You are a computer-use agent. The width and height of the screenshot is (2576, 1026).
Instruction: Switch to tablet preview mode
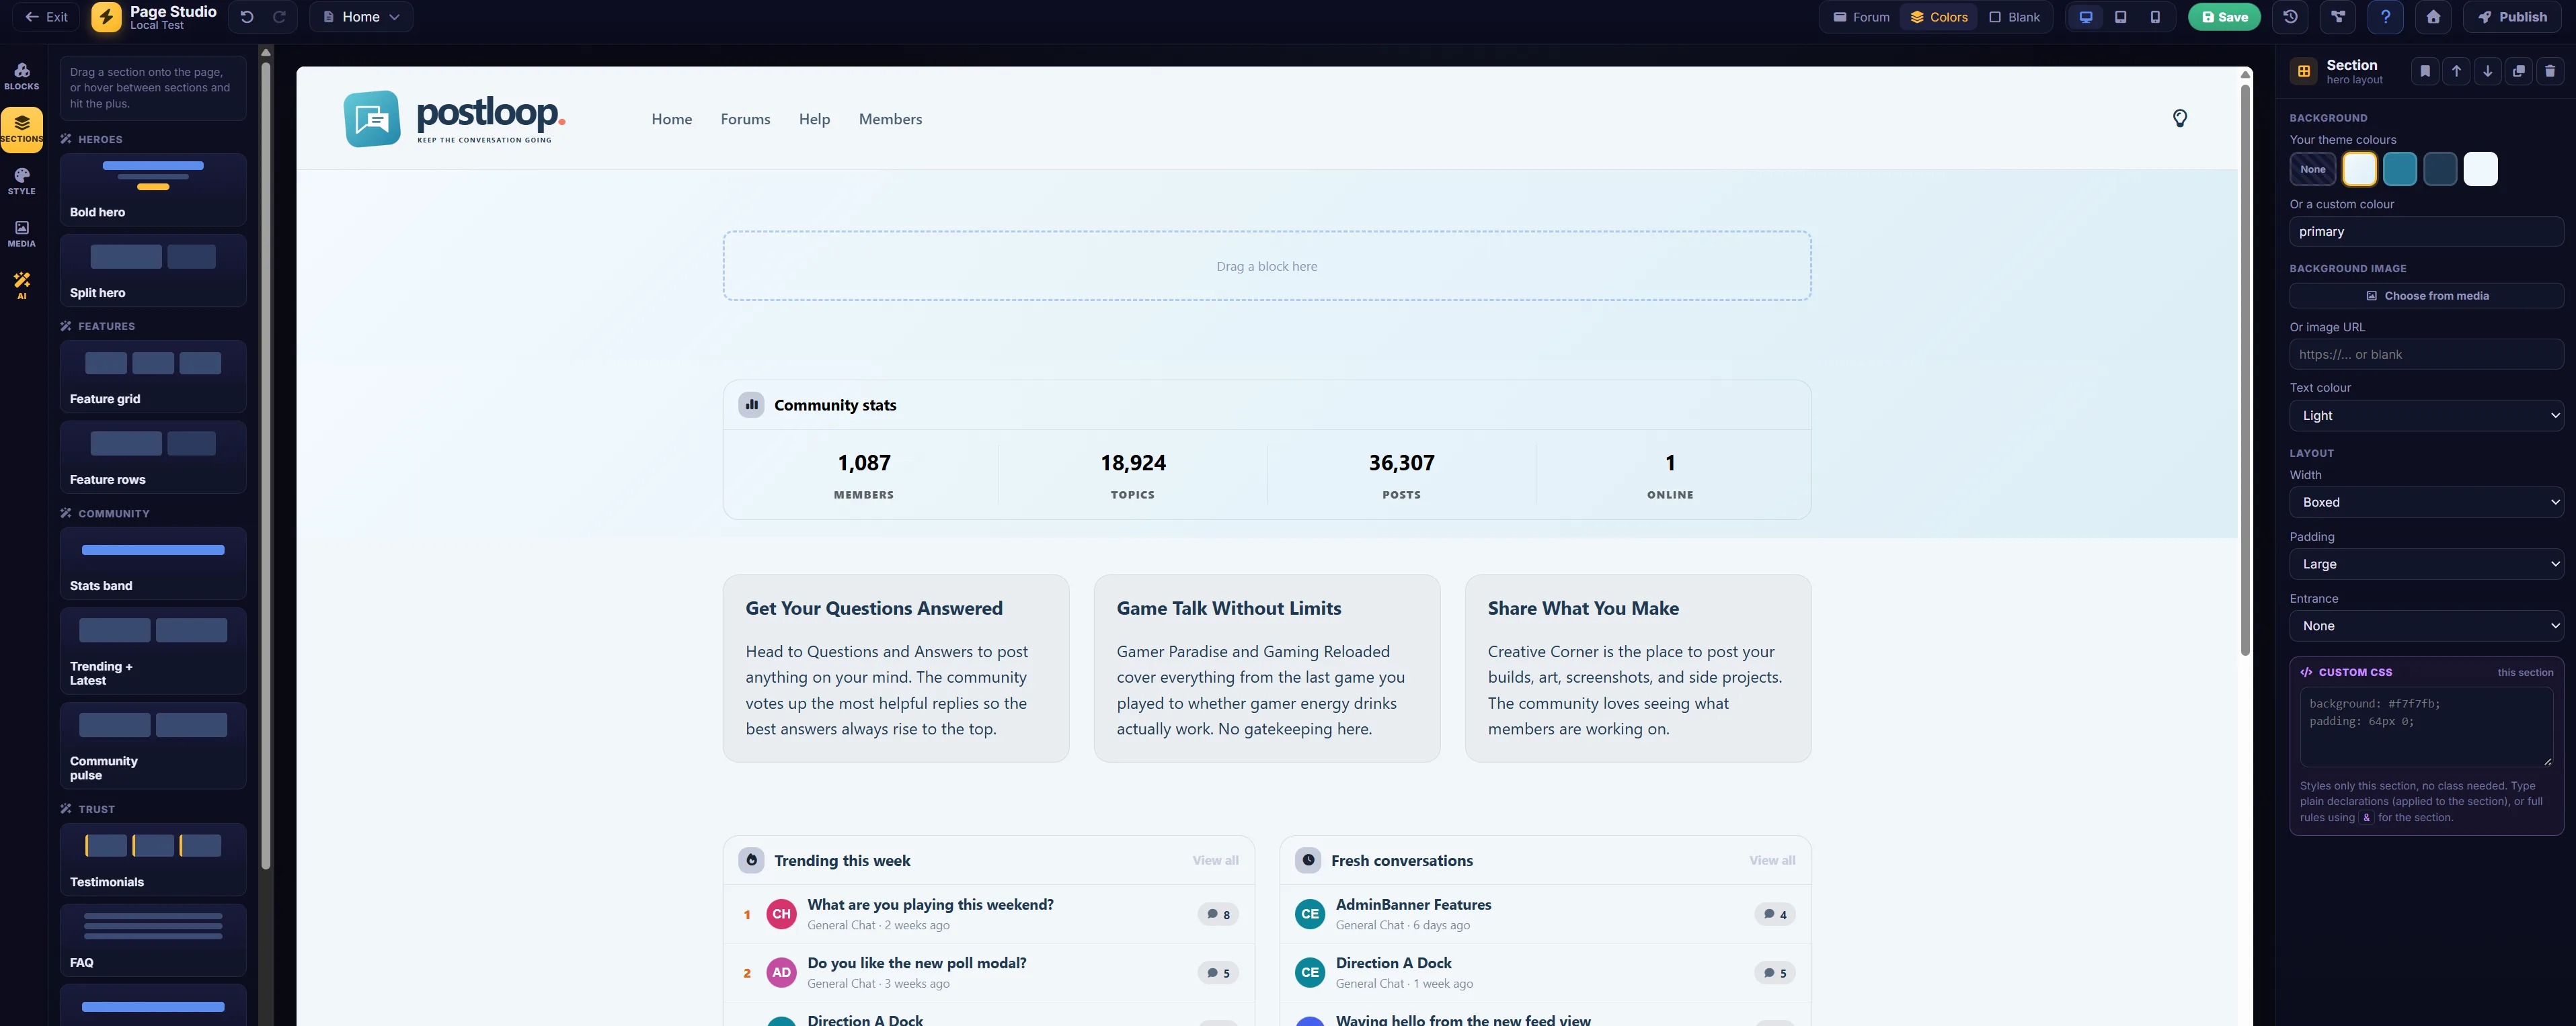2120,17
